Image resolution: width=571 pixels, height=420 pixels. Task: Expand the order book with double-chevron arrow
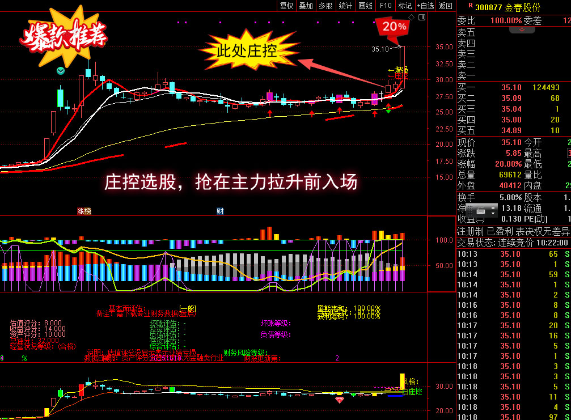pos(522,29)
